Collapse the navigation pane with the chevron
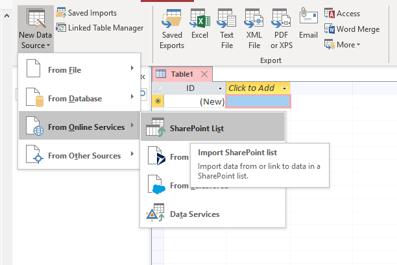 (143, 77)
